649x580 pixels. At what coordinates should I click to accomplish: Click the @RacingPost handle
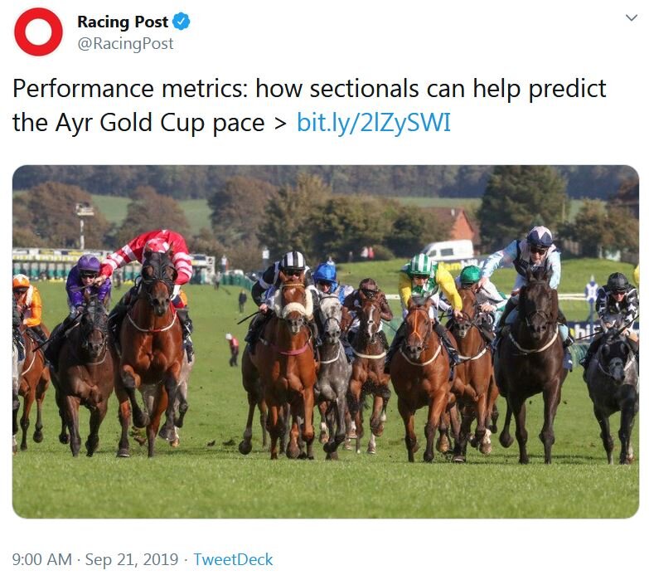coord(125,44)
